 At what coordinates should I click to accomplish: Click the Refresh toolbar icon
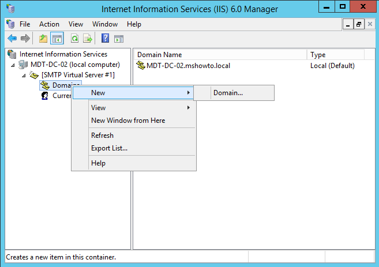click(74, 39)
